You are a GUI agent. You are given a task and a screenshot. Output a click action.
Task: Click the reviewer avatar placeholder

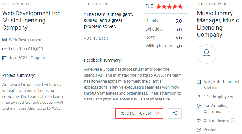206,54
